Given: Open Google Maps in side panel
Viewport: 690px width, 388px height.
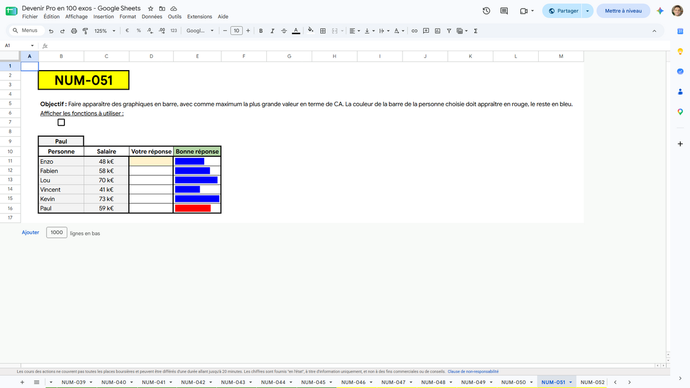Looking at the screenshot, I should pos(680,112).
